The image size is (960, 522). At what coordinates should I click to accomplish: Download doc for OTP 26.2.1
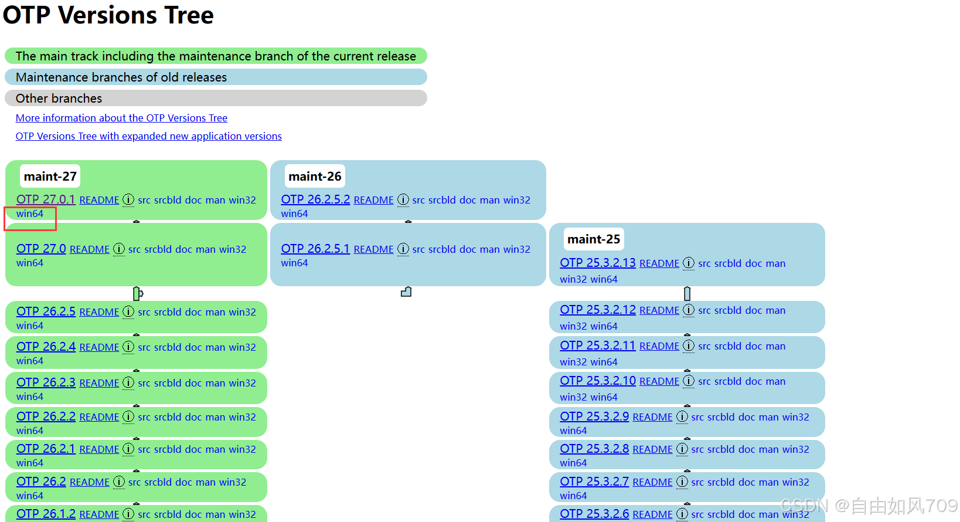pos(193,449)
